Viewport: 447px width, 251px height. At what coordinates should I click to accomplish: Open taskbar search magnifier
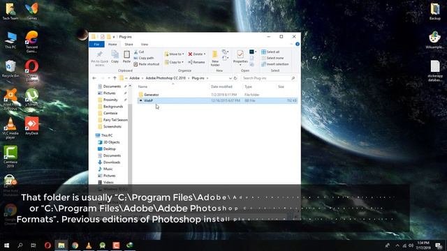coord(20,245)
